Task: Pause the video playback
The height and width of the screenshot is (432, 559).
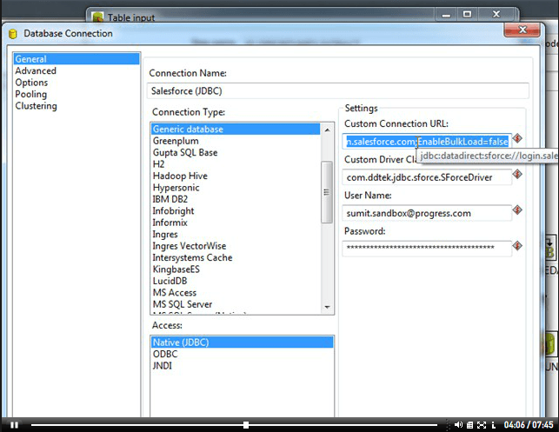Action: click(x=15, y=424)
